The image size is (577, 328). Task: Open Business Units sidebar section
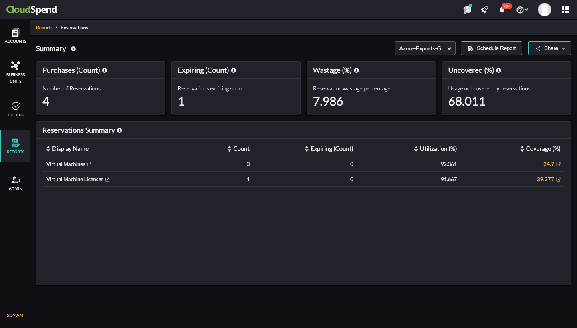pos(16,72)
